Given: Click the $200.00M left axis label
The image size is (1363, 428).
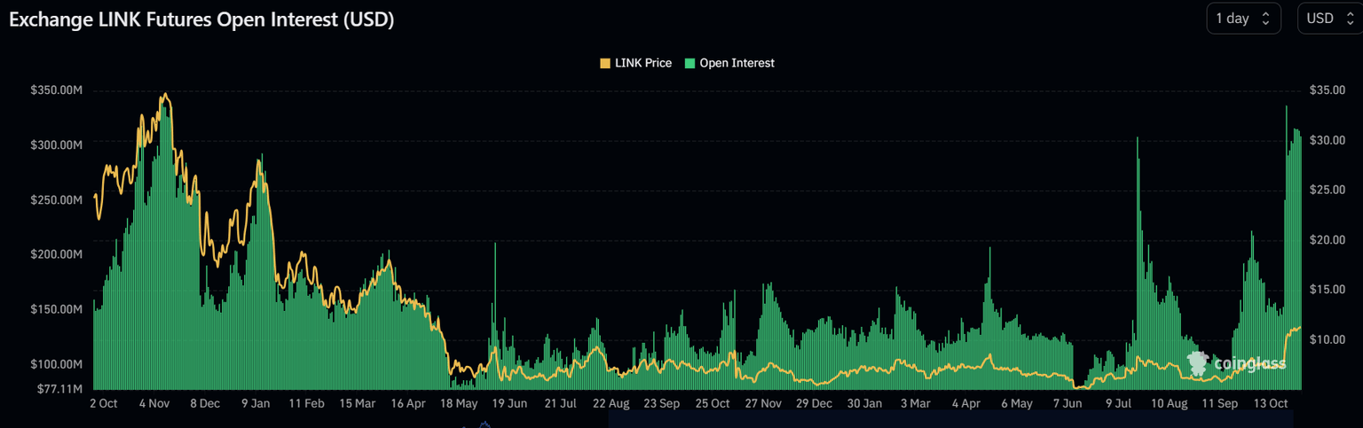Looking at the screenshot, I should [57, 255].
